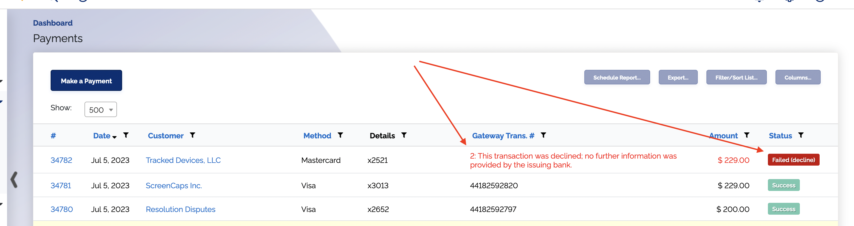The image size is (854, 226).
Task: Click the Export... button
Action: tap(678, 77)
